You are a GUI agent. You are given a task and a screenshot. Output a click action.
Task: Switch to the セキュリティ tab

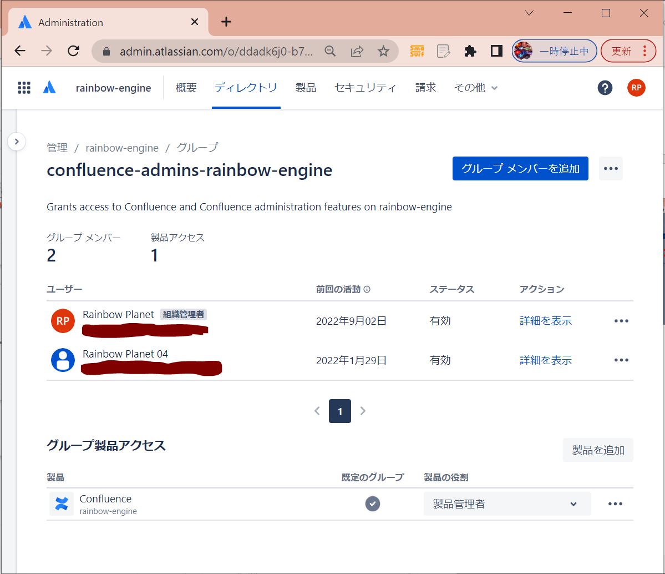point(365,88)
